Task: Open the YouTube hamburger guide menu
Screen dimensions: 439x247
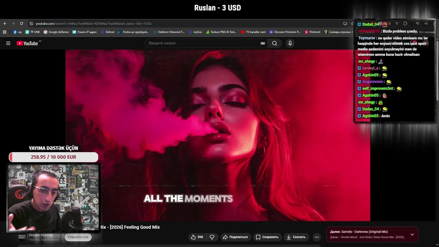Action: click(8, 43)
